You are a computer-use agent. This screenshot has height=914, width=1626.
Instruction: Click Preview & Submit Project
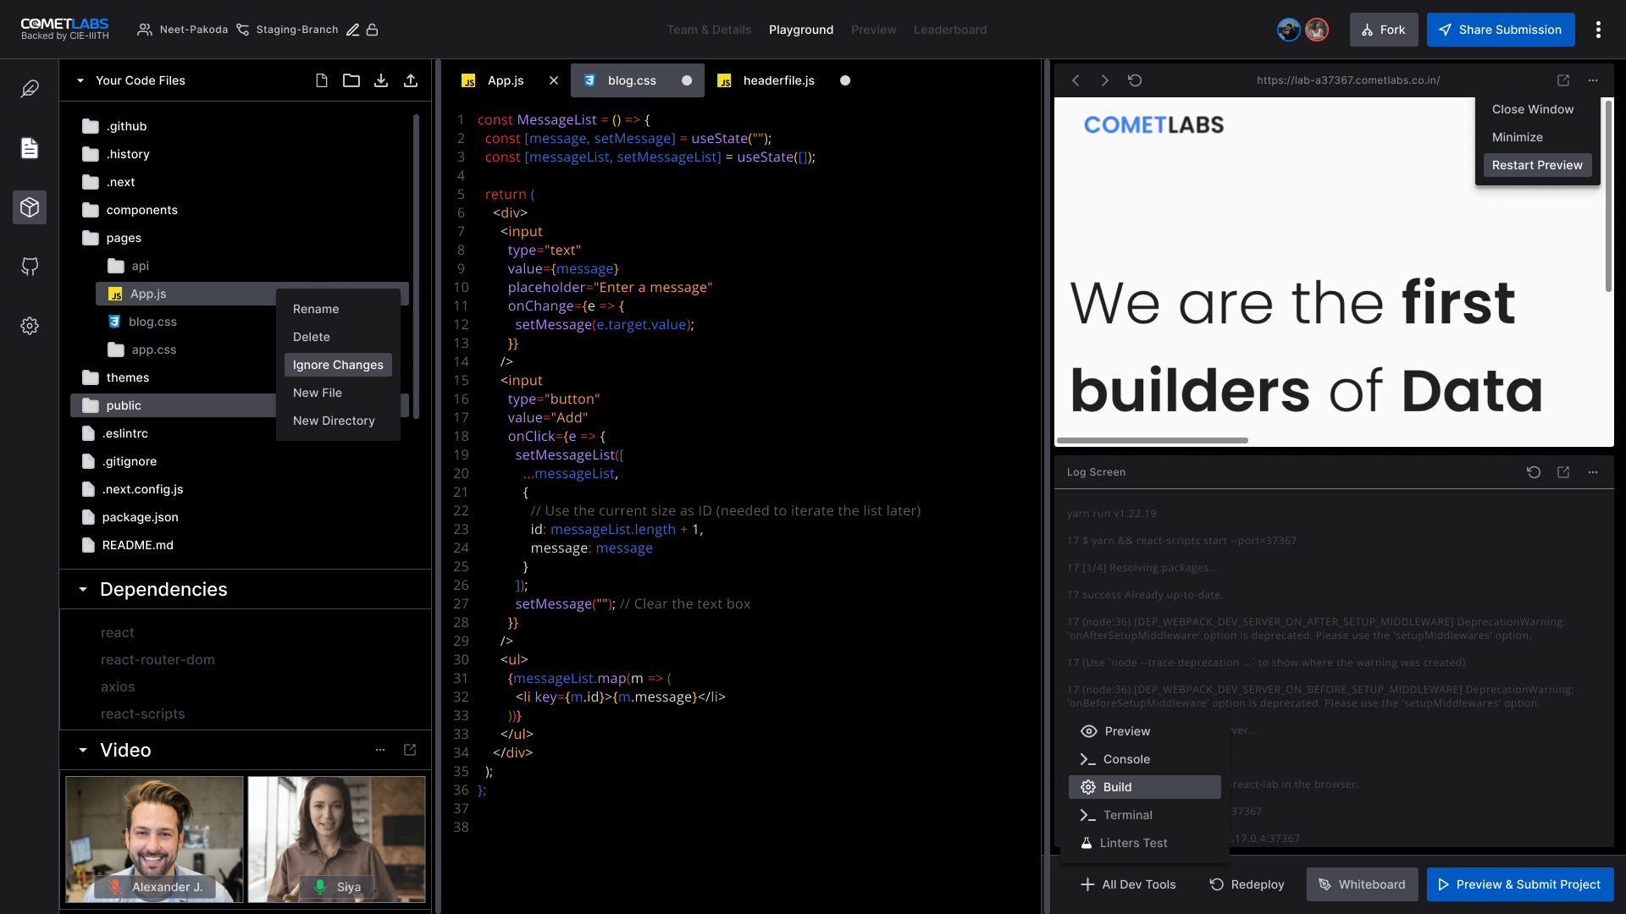pyautogui.click(x=1520, y=884)
